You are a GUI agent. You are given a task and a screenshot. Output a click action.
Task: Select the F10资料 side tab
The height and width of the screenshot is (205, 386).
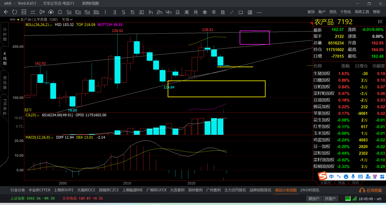click(x=5, y=107)
